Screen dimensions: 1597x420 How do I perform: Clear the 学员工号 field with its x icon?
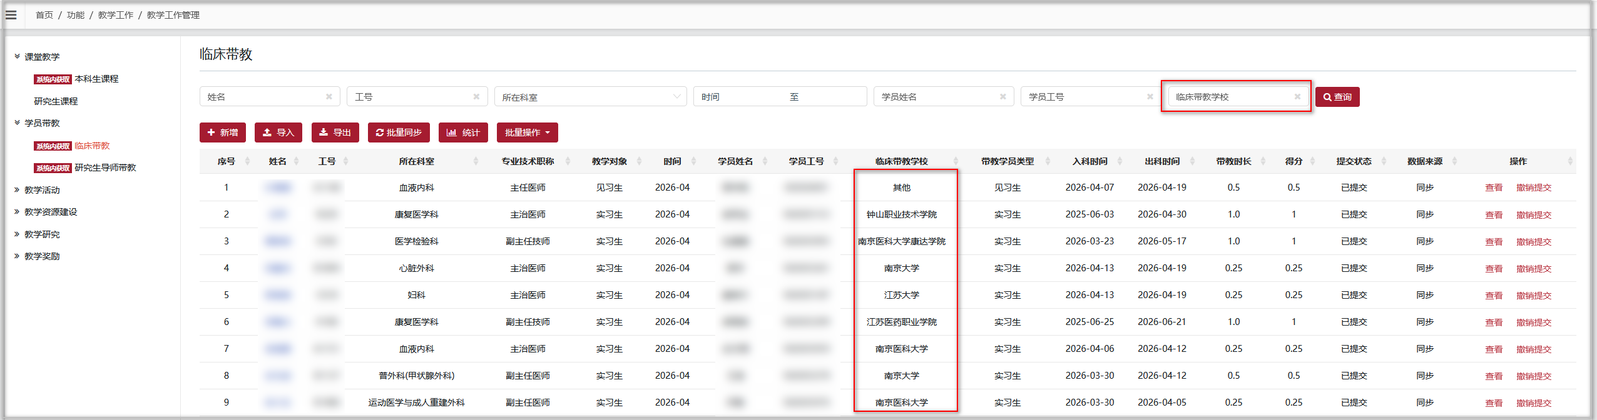pos(1150,97)
